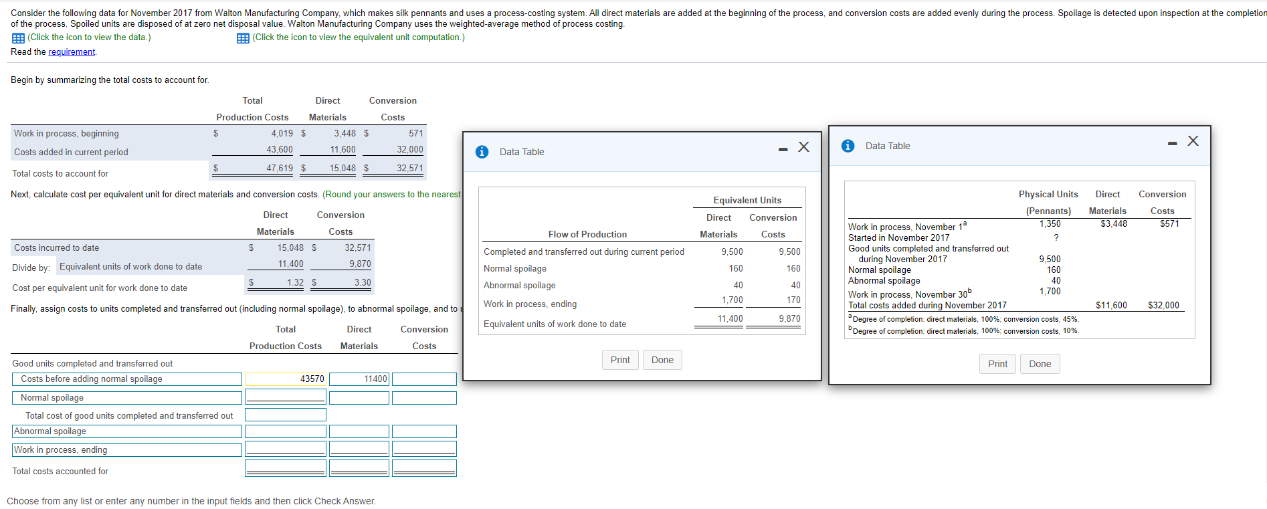Viewport: 1267px width, 509px height.
Task: Click Done in the equivalent units popup
Action: (x=662, y=360)
